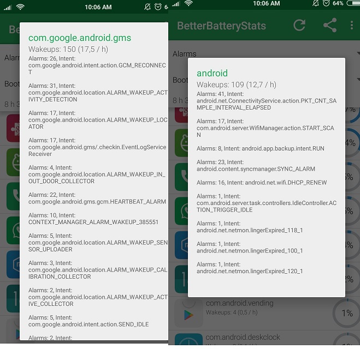Select the com.android.deskclock row text
The width and height of the screenshot is (360, 349).
tap(243, 337)
